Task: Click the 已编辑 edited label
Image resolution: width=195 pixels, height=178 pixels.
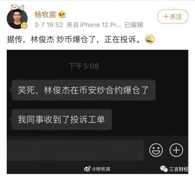Action: click(134, 25)
